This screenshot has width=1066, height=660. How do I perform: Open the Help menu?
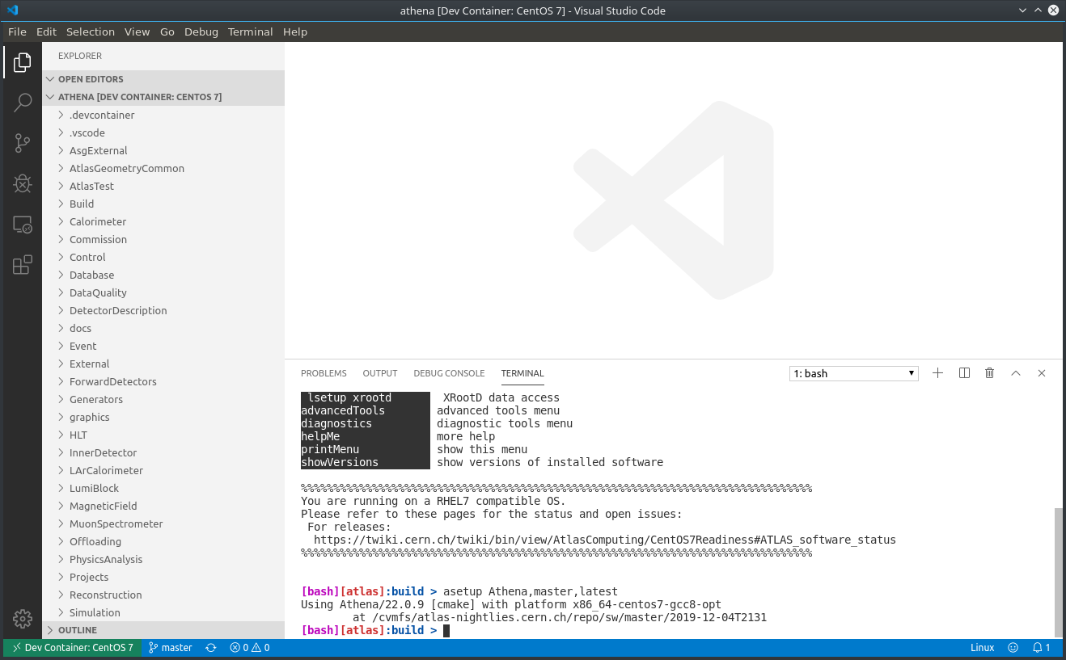[295, 32]
